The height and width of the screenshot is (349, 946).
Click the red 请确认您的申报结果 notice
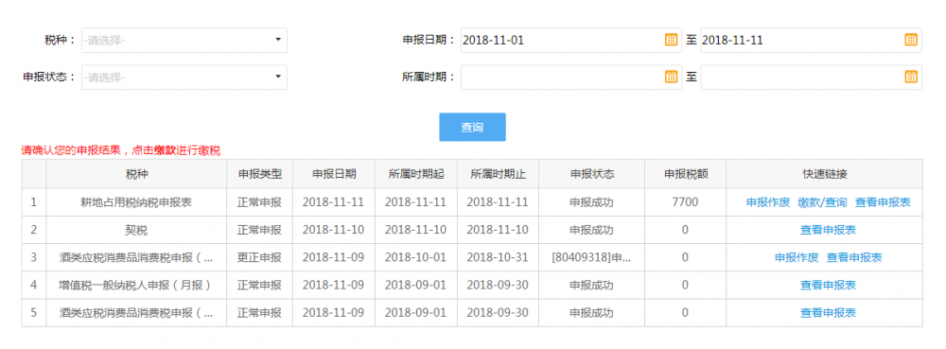[121, 150]
